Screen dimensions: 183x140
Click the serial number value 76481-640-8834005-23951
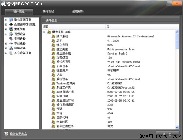coord(124,62)
